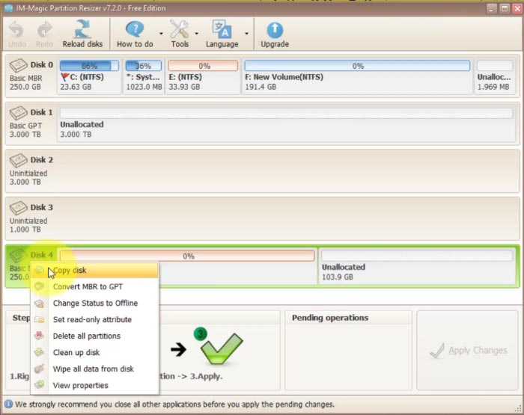Choose Copy disk from context menu
The height and width of the screenshot is (415, 524).
(94, 270)
